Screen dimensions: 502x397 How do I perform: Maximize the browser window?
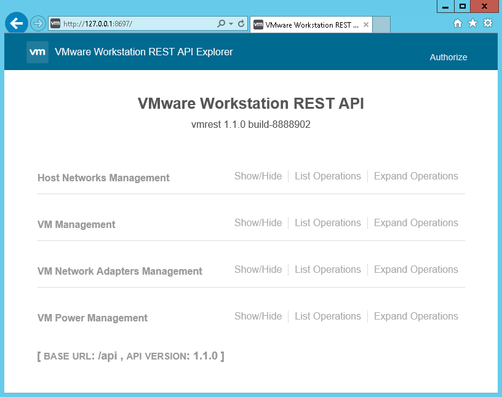pos(462,6)
